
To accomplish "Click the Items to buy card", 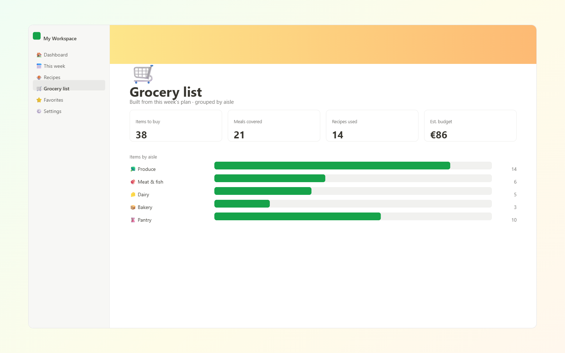I will coord(176,126).
